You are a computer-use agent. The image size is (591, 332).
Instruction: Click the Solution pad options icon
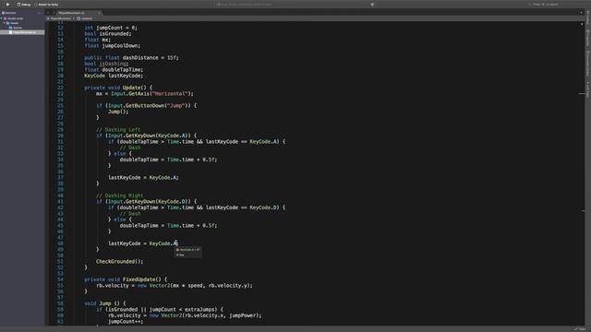(39, 13)
